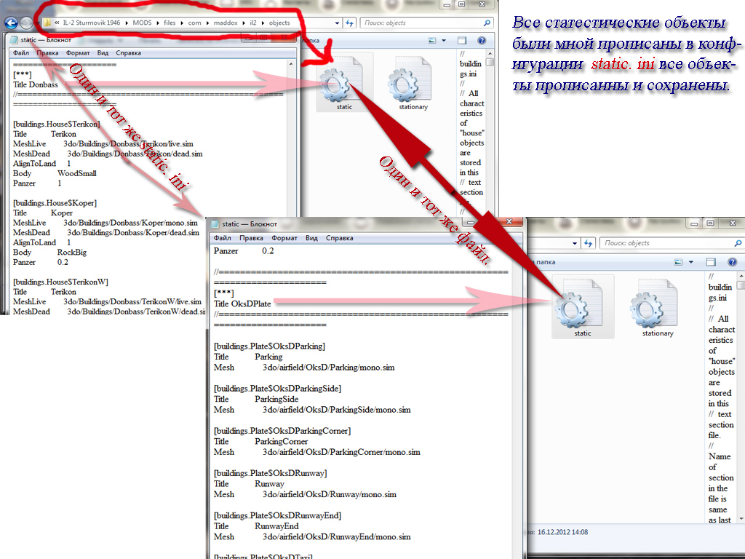This screenshot has width=745, height=559.
Task: Click the "Title Donbass" line in Notepad
Action: [x=36, y=84]
